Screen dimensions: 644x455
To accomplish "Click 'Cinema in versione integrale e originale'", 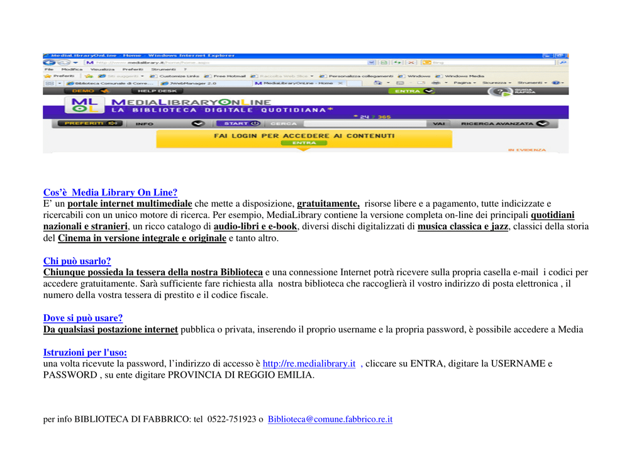I will (142, 238).
